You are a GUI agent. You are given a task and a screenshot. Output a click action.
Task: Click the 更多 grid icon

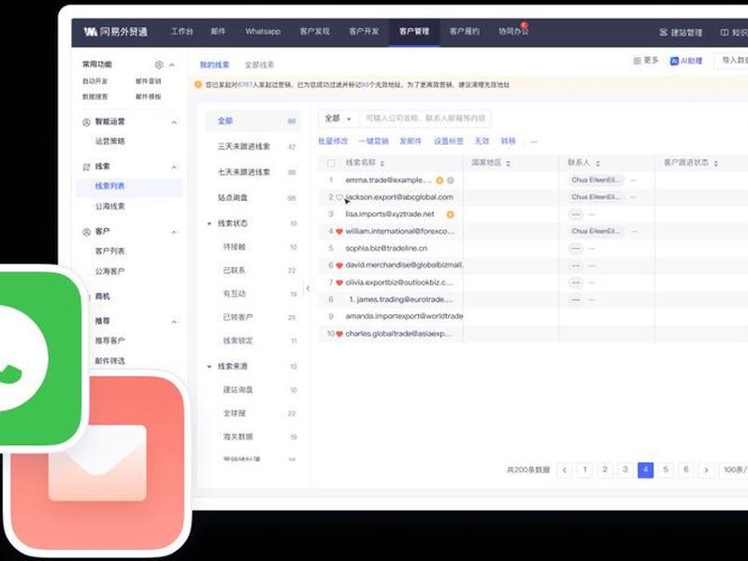coord(637,61)
